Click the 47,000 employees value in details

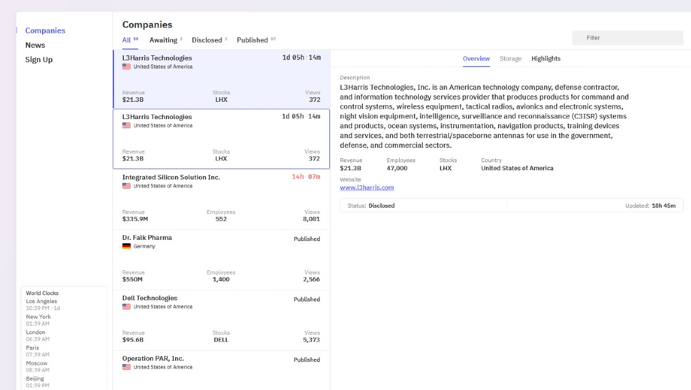[397, 168]
